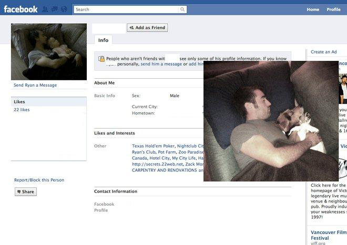Click the search magnifier icon
This screenshot has width=347, height=245.
point(182,9)
